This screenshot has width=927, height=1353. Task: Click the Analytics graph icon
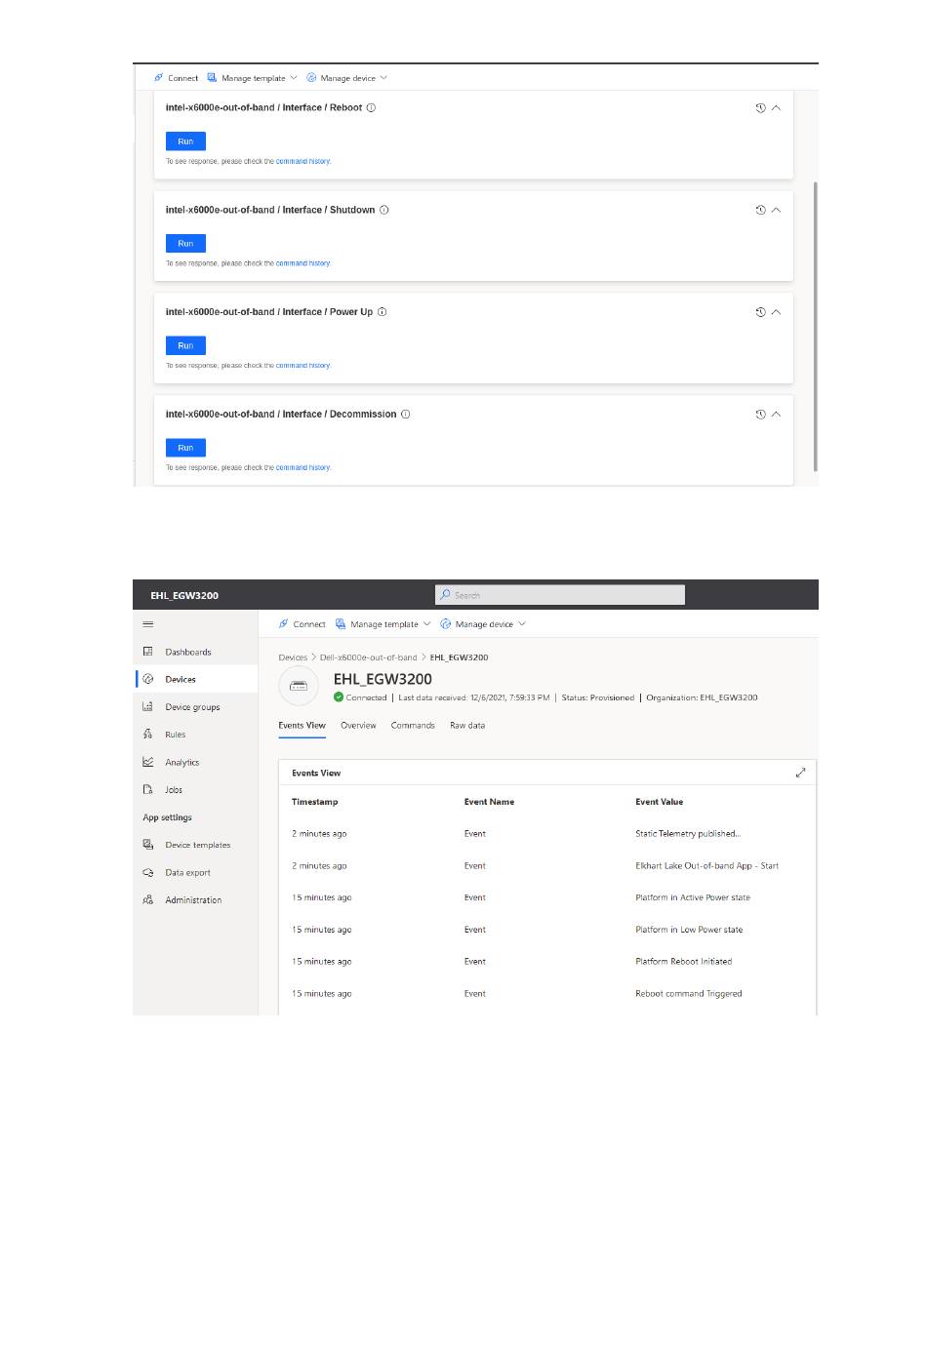pyautogui.click(x=148, y=762)
